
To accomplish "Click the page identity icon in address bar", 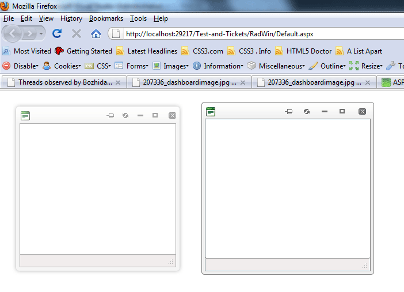I will pos(116,33).
